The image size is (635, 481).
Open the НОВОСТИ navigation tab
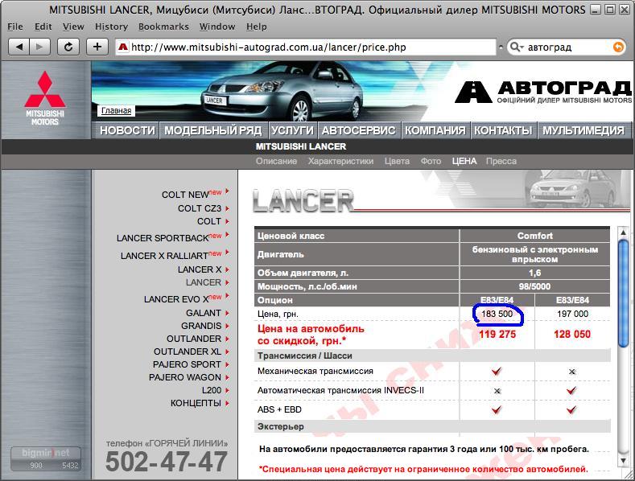[x=127, y=130]
